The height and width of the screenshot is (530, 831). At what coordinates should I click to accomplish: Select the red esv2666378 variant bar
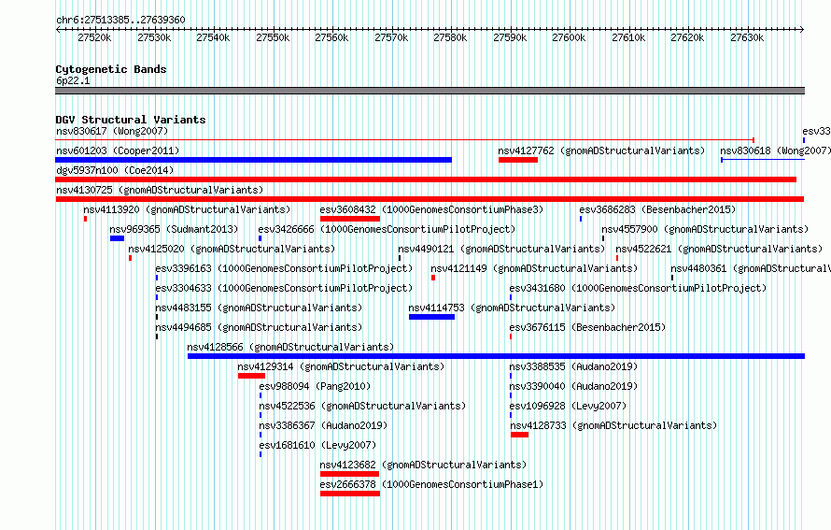click(350, 494)
